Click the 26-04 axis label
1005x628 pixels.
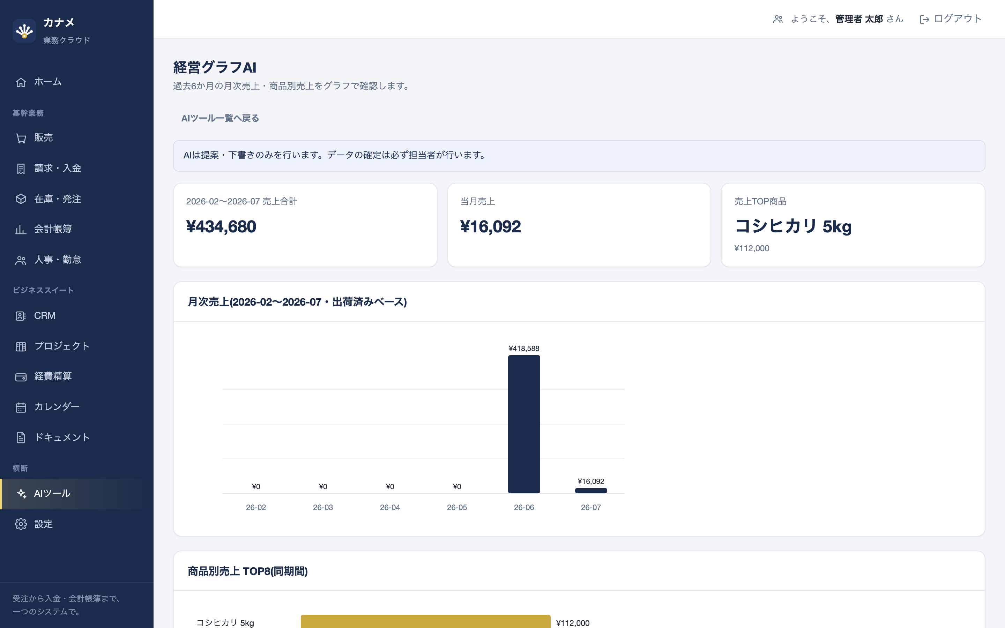pos(389,508)
